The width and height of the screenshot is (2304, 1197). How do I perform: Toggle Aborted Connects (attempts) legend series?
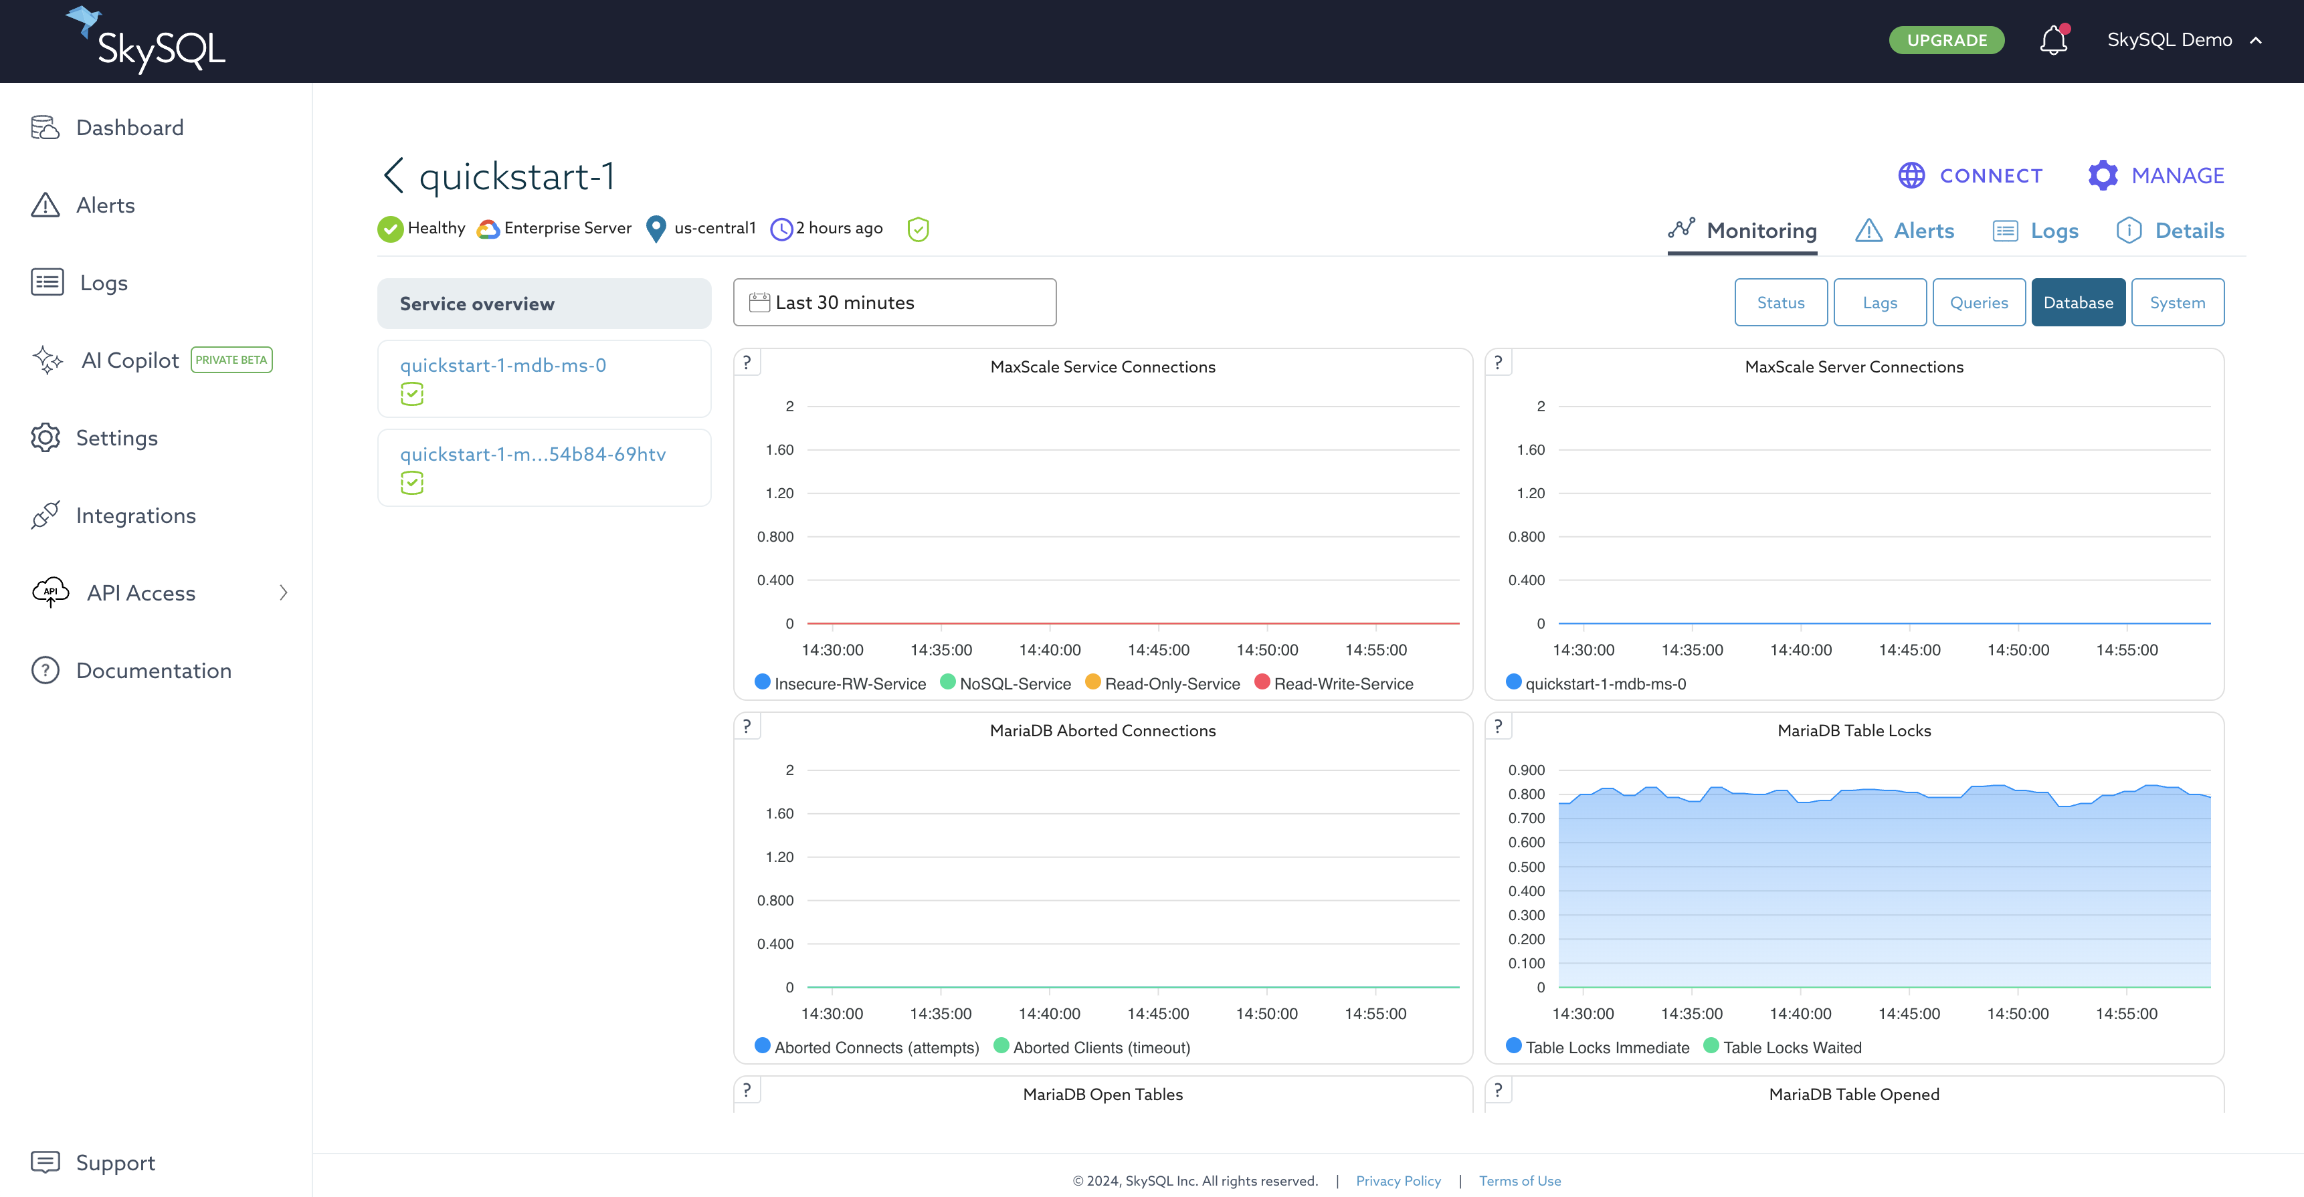click(x=867, y=1047)
